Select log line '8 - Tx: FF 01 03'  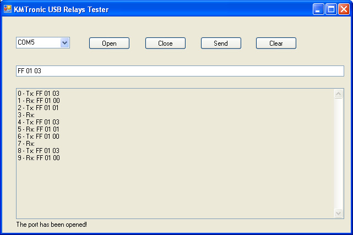click(39, 151)
